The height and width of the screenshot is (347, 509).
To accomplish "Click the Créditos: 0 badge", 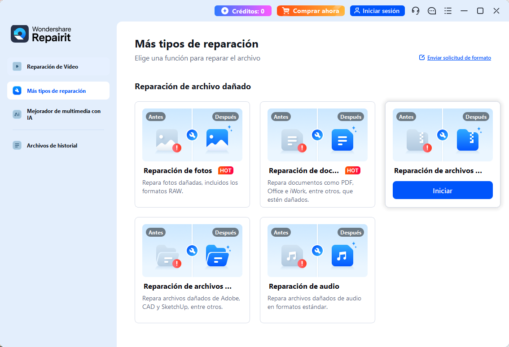I will click(243, 10).
